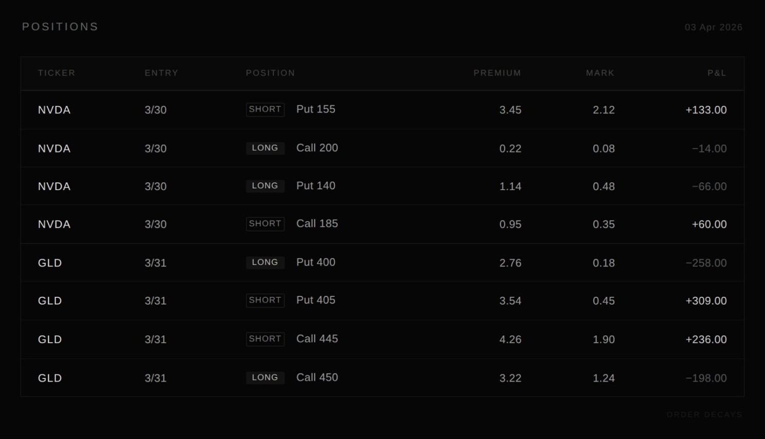Select the POSITIONS page title
765x439 pixels.
[x=60, y=27]
